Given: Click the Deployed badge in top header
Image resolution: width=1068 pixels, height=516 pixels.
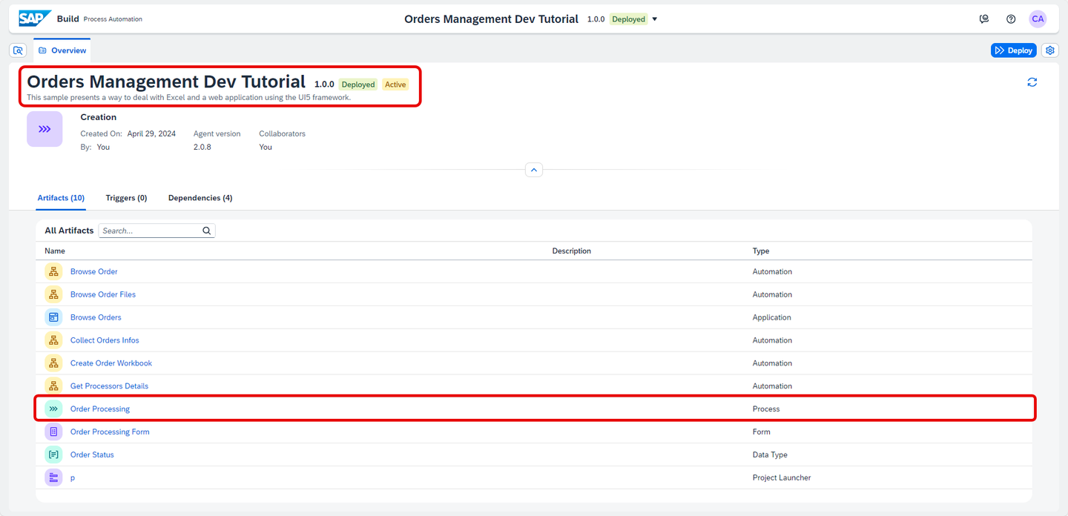Looking at the screenshot, I should (x=629, y=19).
